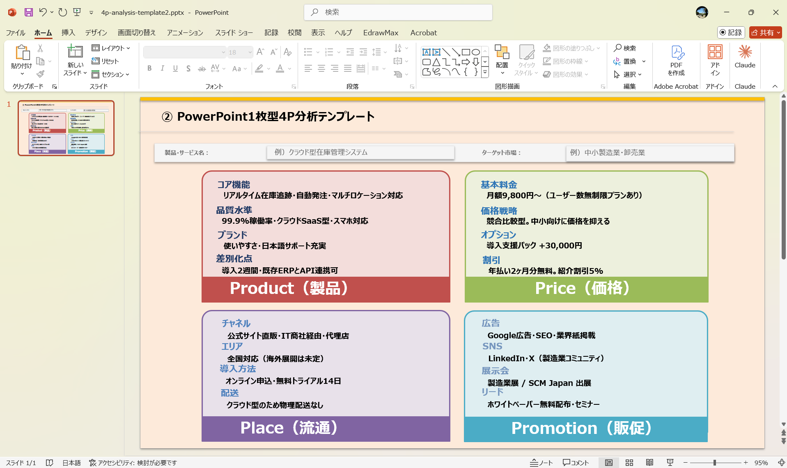Screen dimensions: 787x468
Task: Align text left
Action: tap(308, 69)
